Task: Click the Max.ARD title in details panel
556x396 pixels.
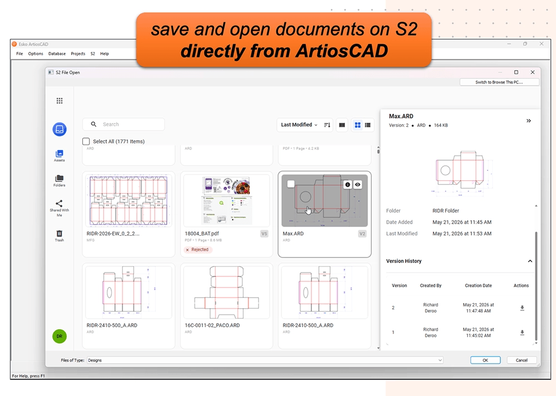Action: coord(401,116)
